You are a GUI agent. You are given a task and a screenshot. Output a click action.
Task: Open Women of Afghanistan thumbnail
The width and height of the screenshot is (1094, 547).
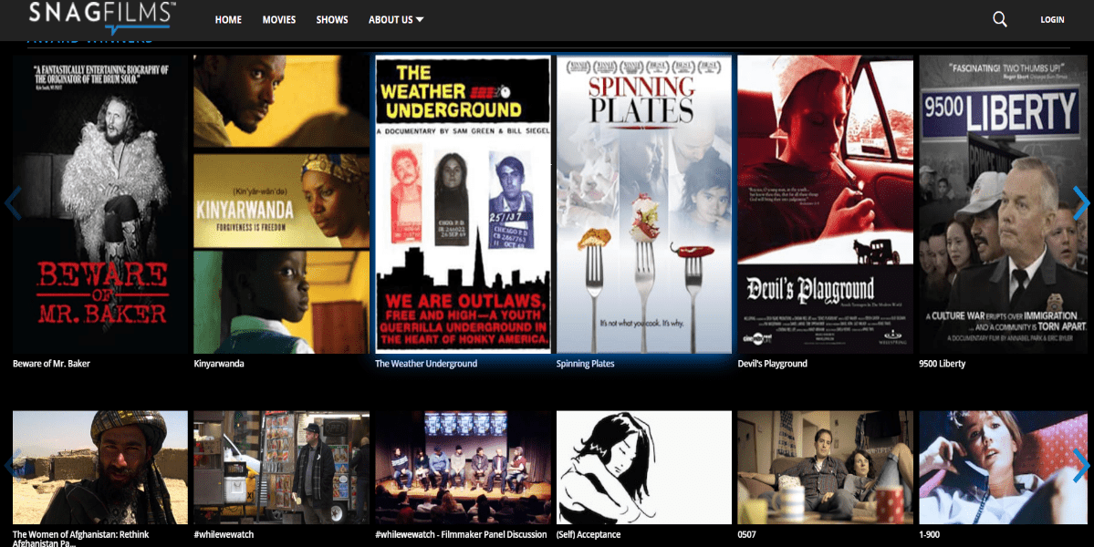pos(99,468)
